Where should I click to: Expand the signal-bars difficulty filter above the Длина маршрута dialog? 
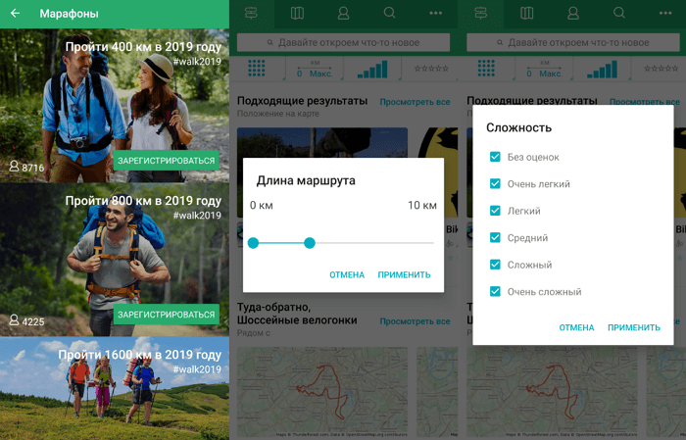click(x=372, y=69)
